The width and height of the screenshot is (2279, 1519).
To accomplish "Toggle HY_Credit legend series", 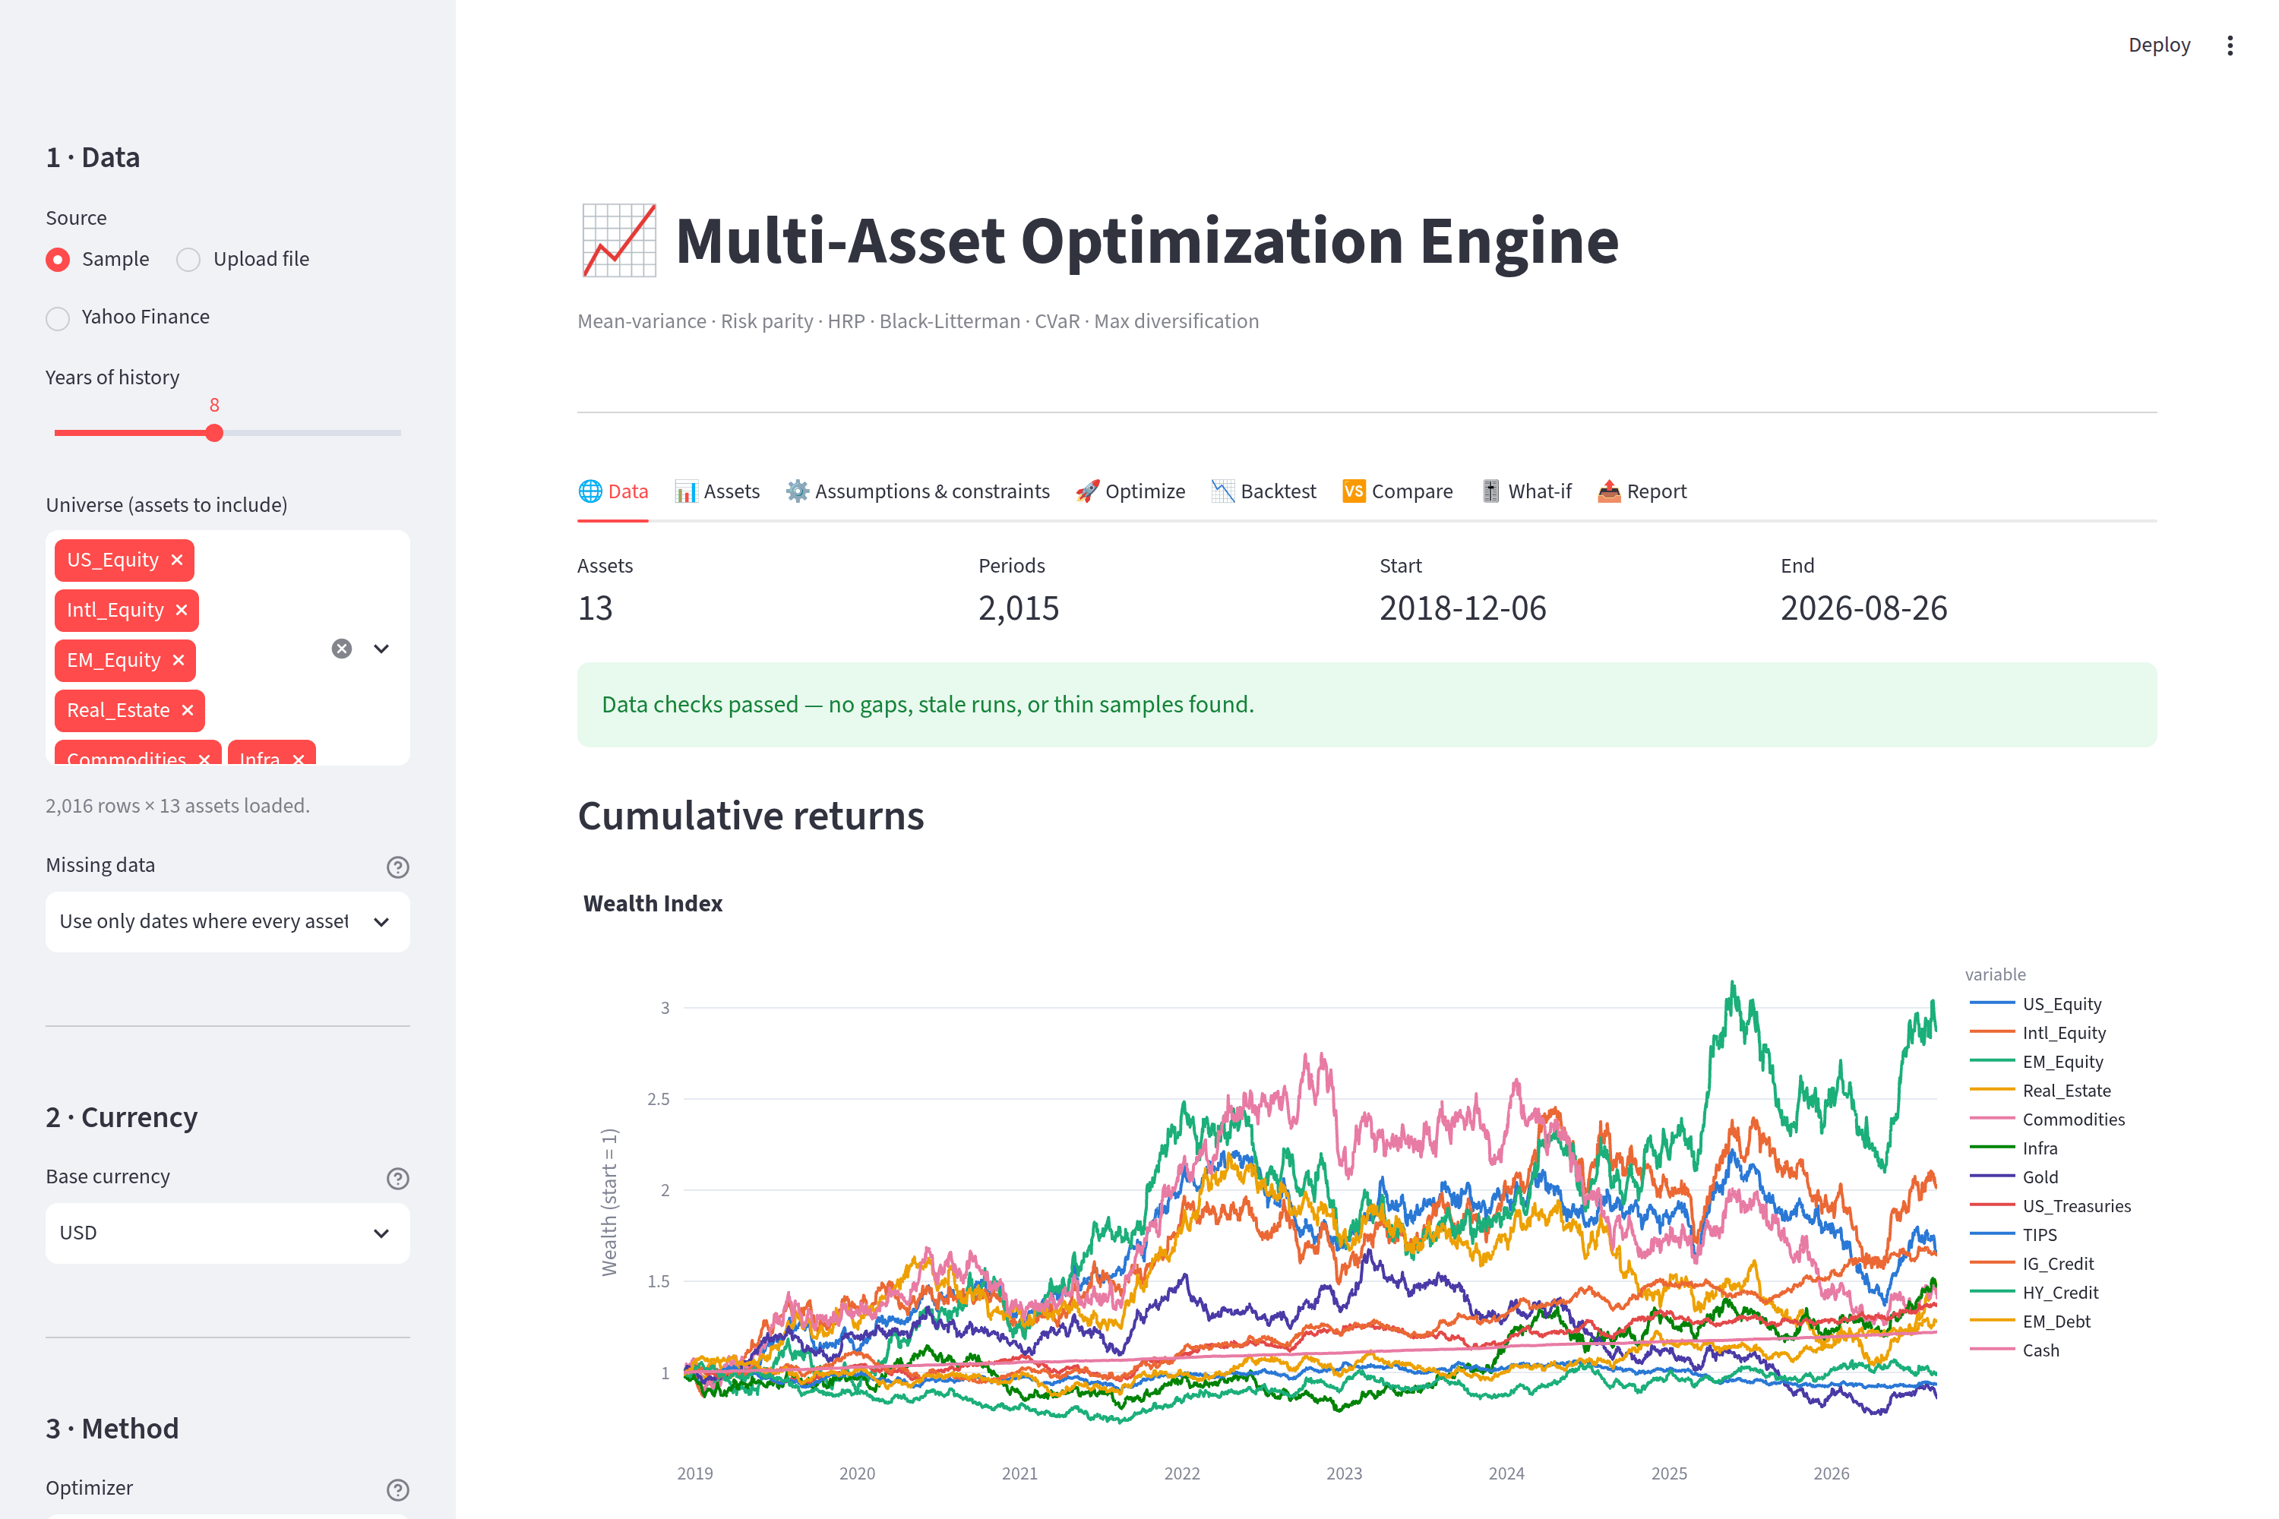I will click(x=2035, y=1293).
